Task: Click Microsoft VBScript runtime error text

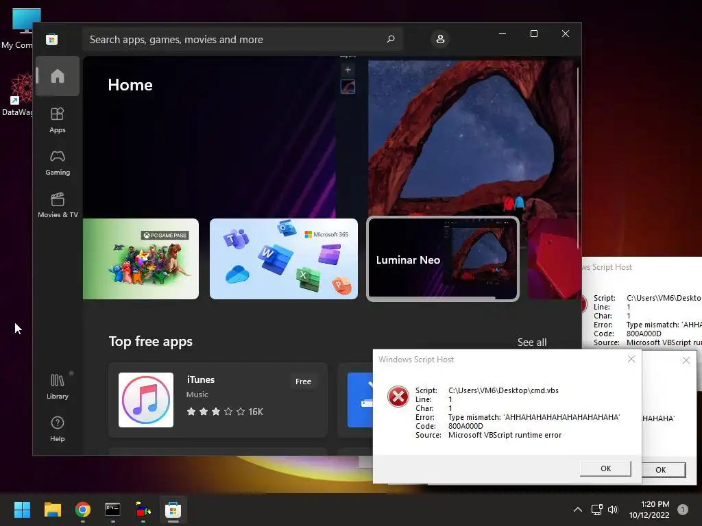Action: coord(505,435)
